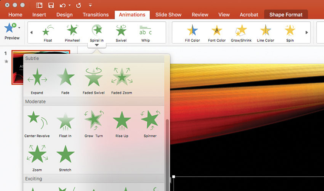Viewport: 324px width, 191px height.
Task: Select slide 1 thumbnail
Action: (41, 68)
